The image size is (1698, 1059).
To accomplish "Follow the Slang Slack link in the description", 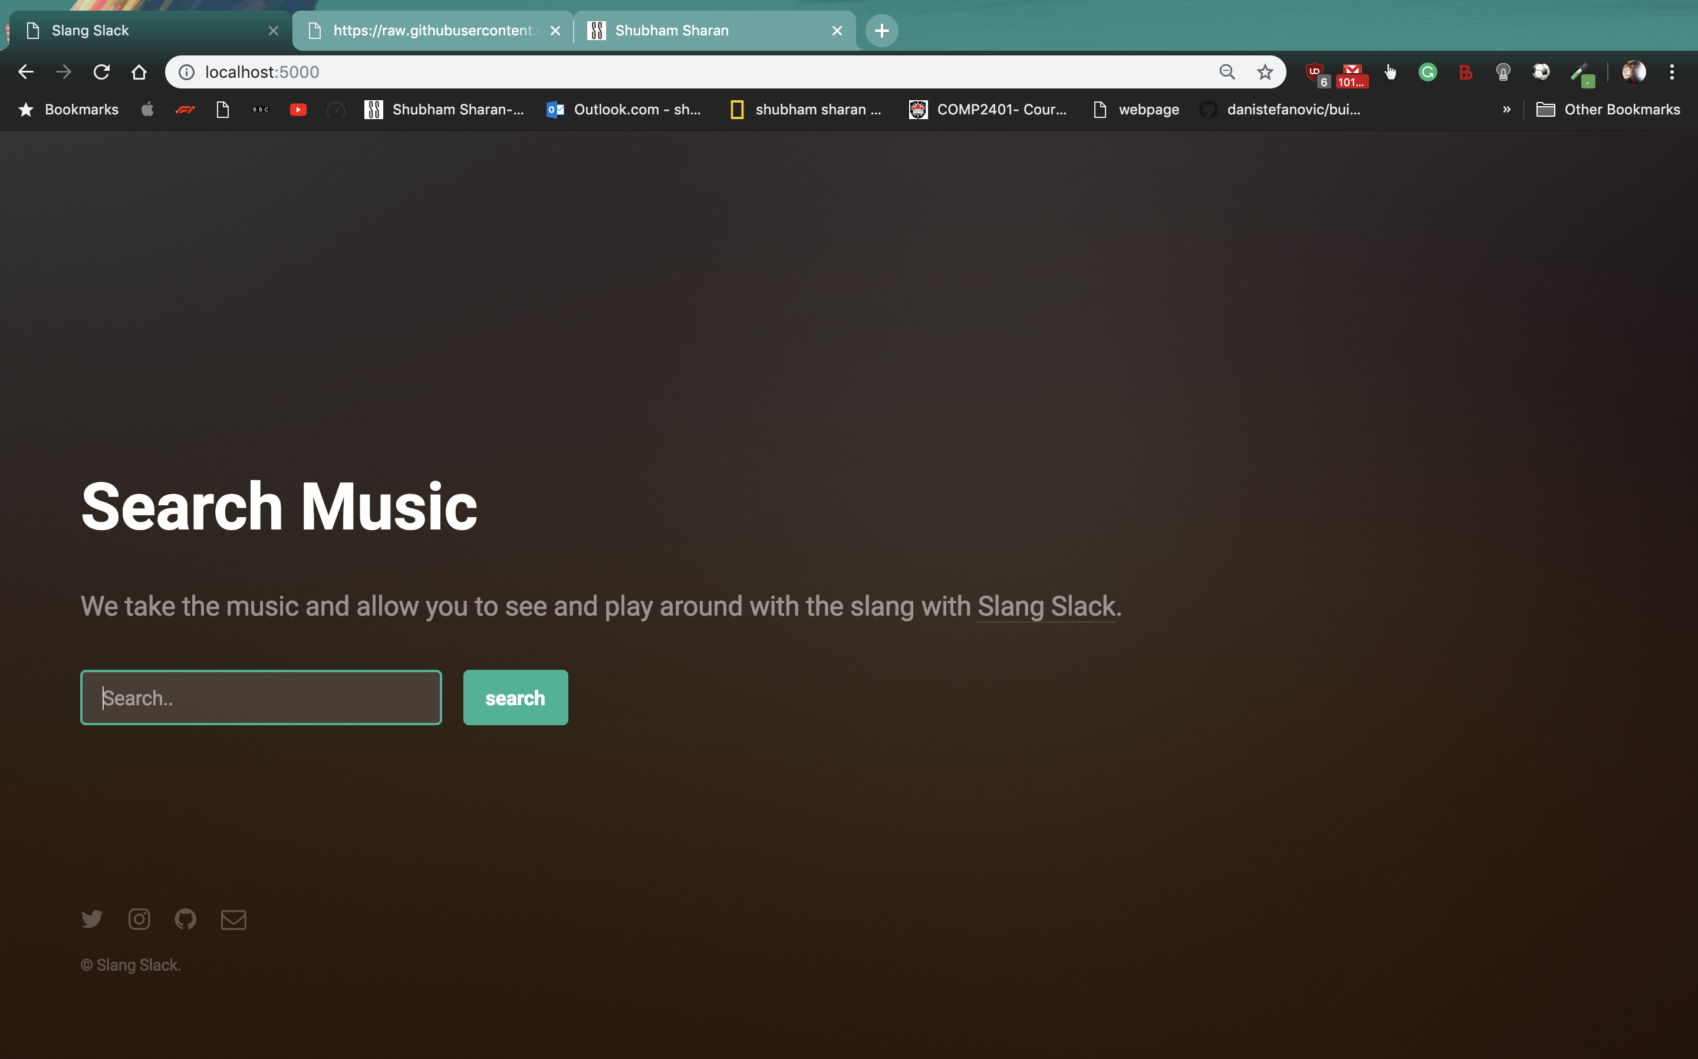I will tap(1046, 607).
